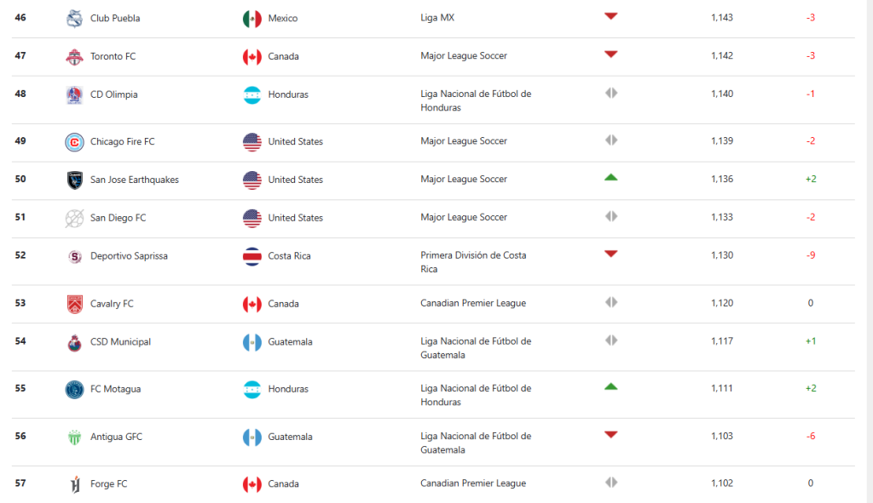
Task: Click Liga MX league text
Action: point(437,18)
